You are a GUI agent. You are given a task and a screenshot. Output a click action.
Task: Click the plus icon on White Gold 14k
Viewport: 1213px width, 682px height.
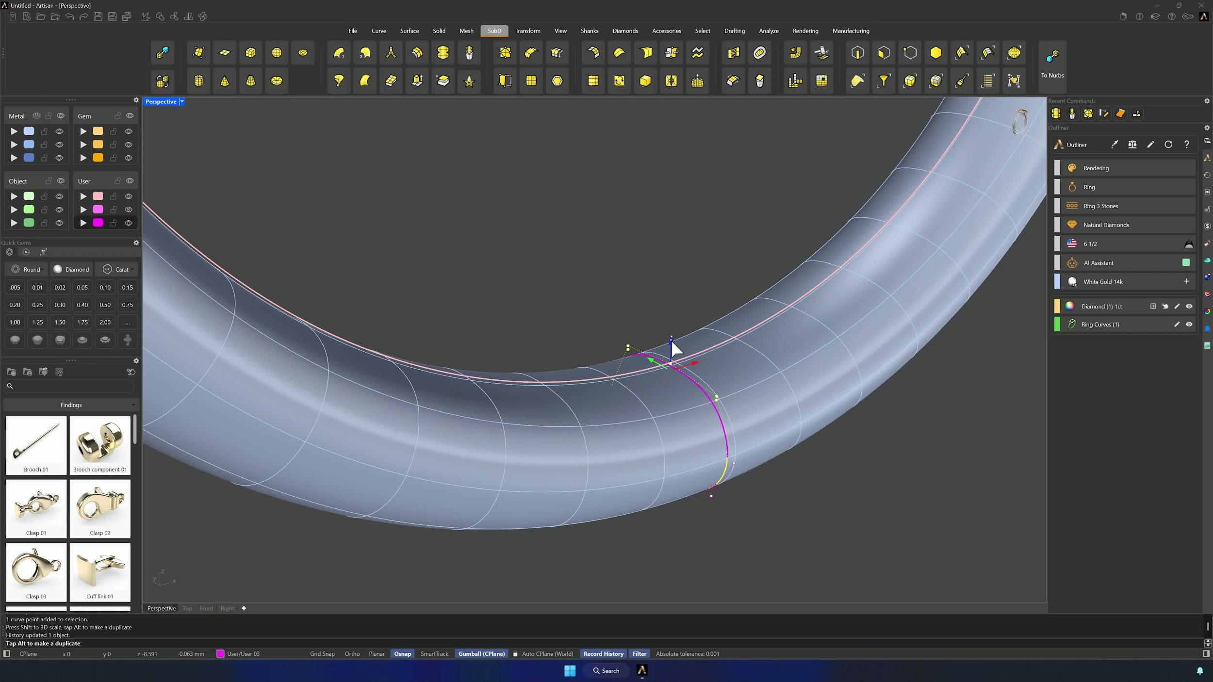1186,281
